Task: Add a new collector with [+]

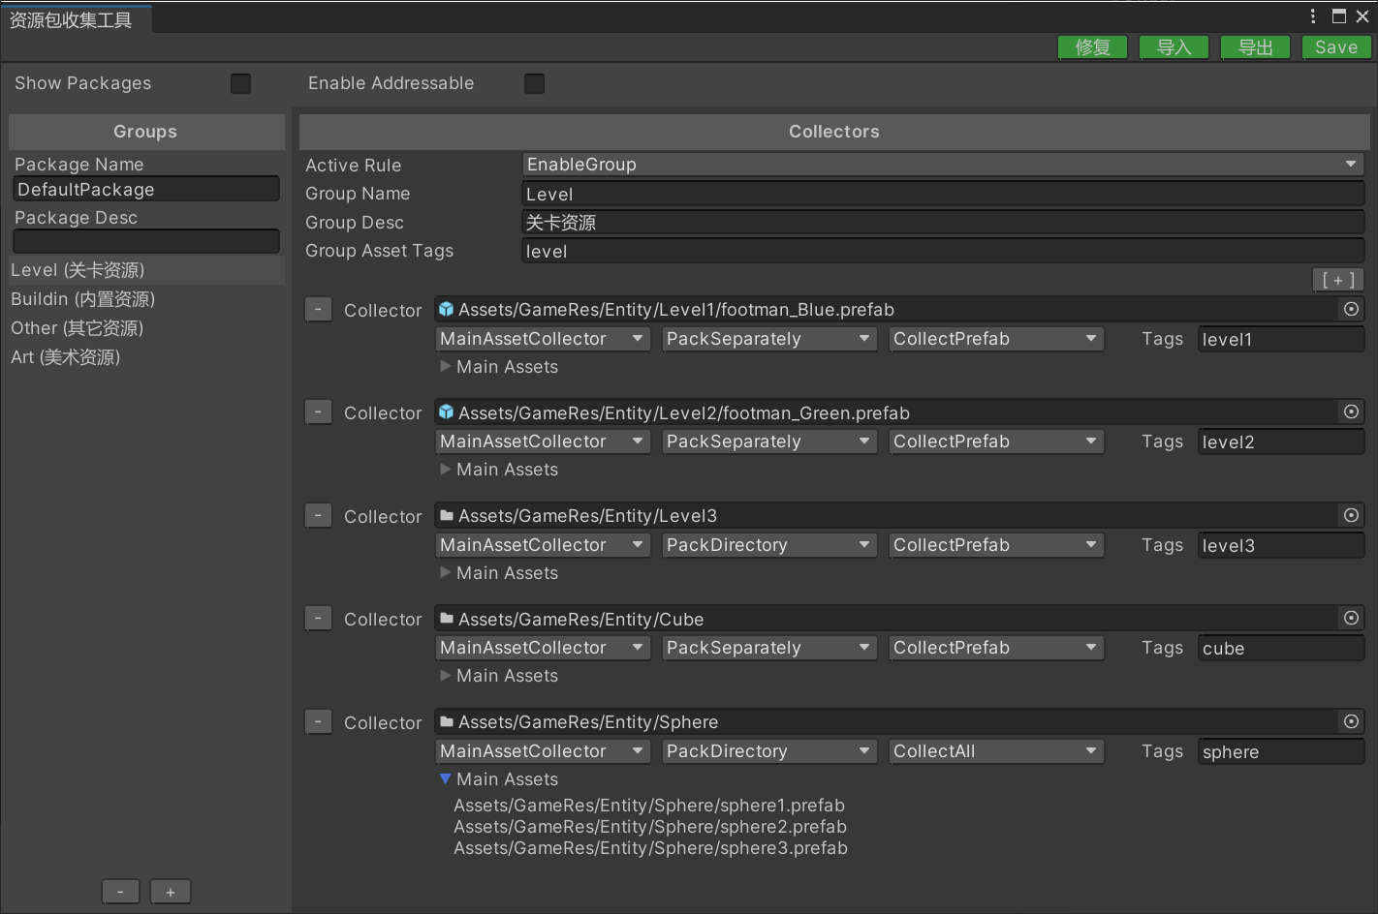Action: tap(1338, 280)
